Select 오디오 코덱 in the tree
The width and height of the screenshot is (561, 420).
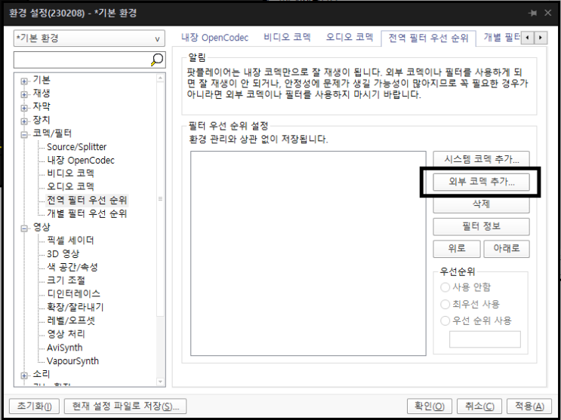click(x=70, y=186)
